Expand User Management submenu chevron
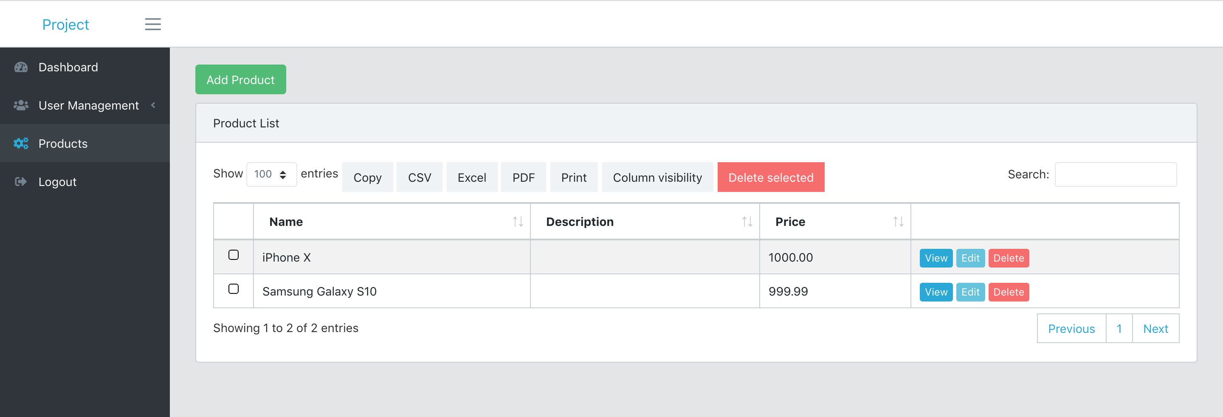Image resolution: width=1223 pixels, height=417 pixels. pos(153,105)
